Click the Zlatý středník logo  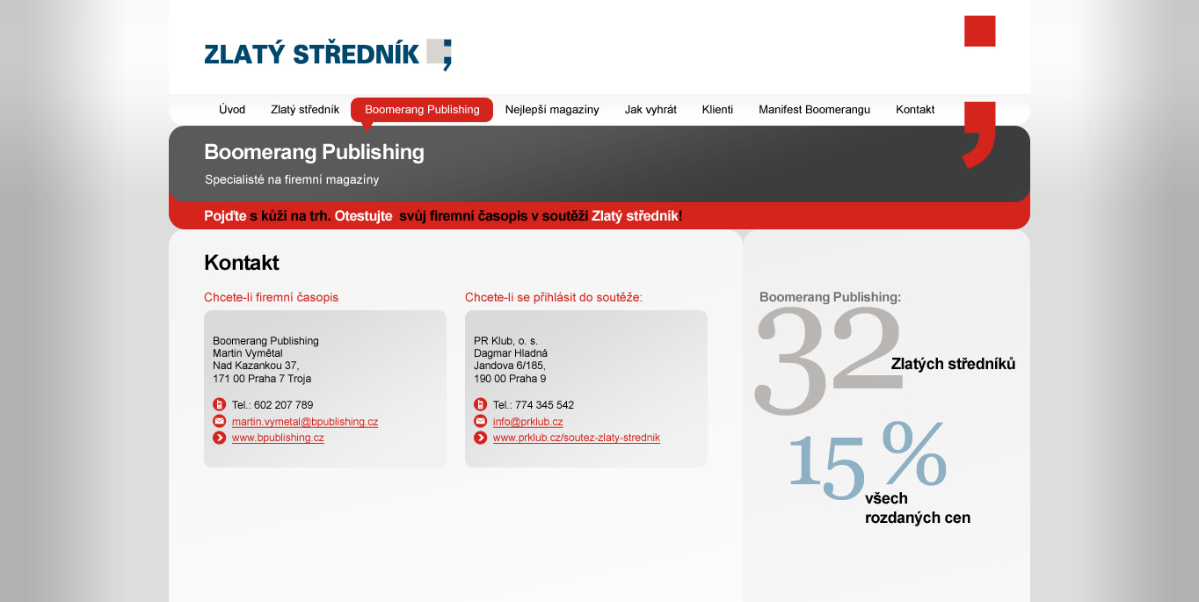coord(327,54)
